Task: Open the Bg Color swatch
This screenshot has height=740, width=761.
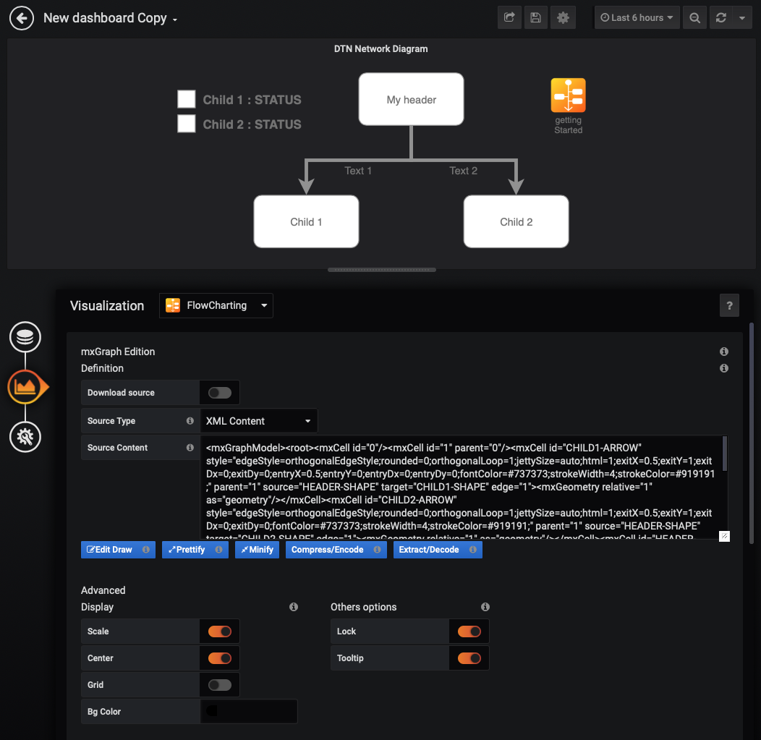Action: pos(248,711)
